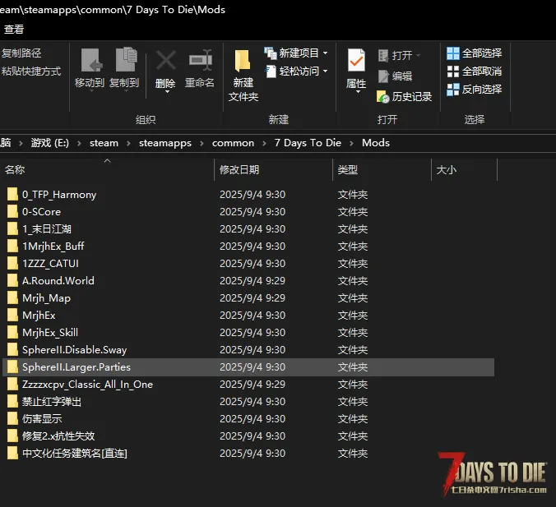
Task: Select the SphereII.Disable.Sway folder icon
Action: point(12,350)
